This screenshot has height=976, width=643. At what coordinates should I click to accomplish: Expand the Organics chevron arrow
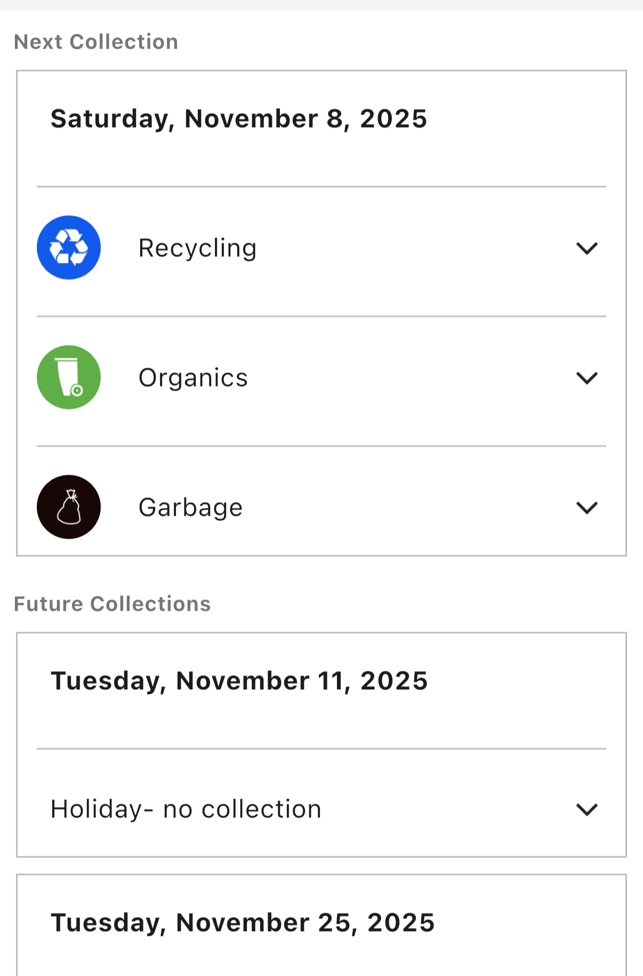(586, 378)
